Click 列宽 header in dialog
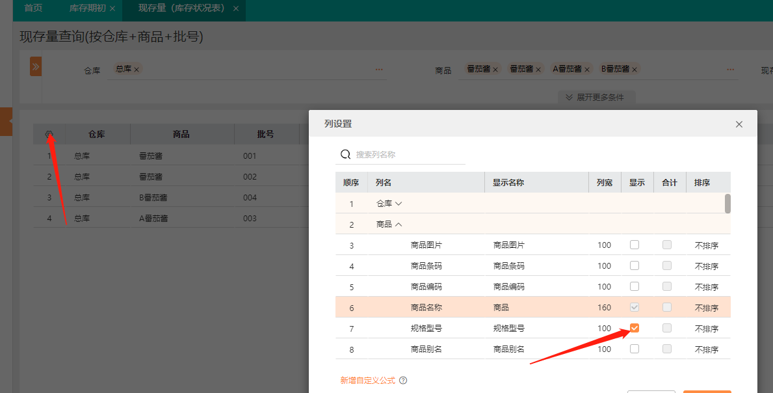 point(605,182)
